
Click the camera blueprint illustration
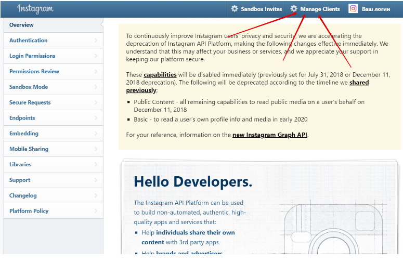pyautogui.click(x=334, y=227)
